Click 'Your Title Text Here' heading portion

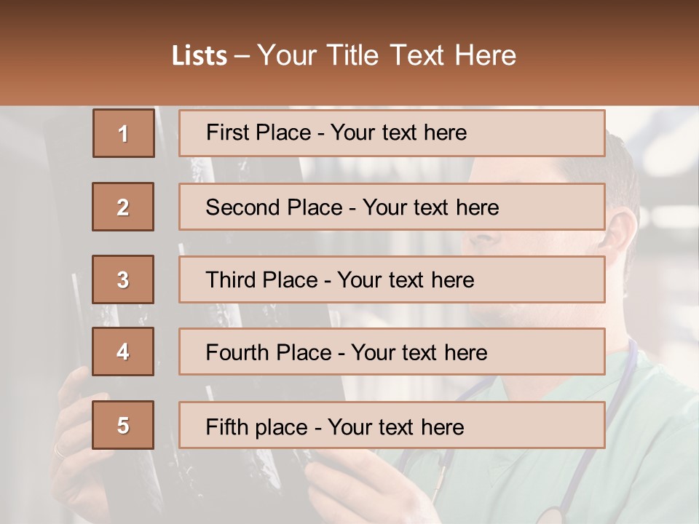pos(386,55)
